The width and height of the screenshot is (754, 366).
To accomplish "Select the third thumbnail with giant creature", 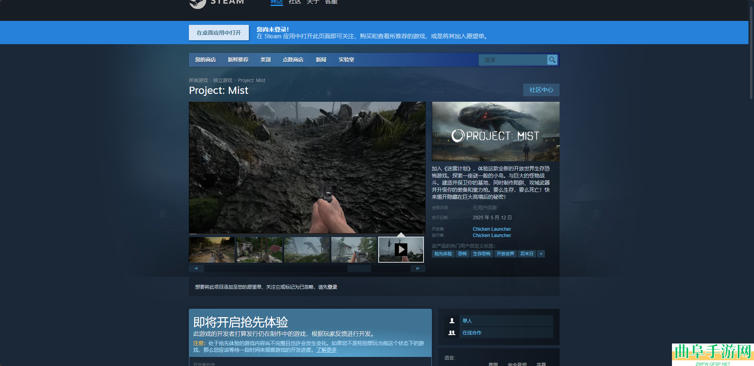I will pos(306,250).
